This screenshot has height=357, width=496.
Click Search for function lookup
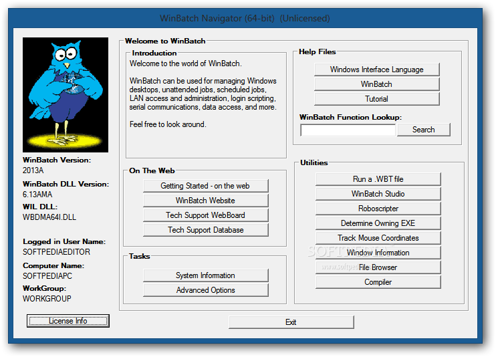point(424,130)
